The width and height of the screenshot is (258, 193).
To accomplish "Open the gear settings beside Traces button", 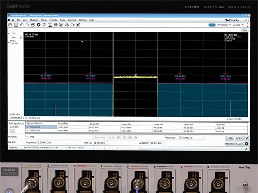I will (247, 144).
